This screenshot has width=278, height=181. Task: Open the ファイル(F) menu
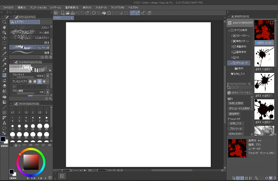[8, 7]
